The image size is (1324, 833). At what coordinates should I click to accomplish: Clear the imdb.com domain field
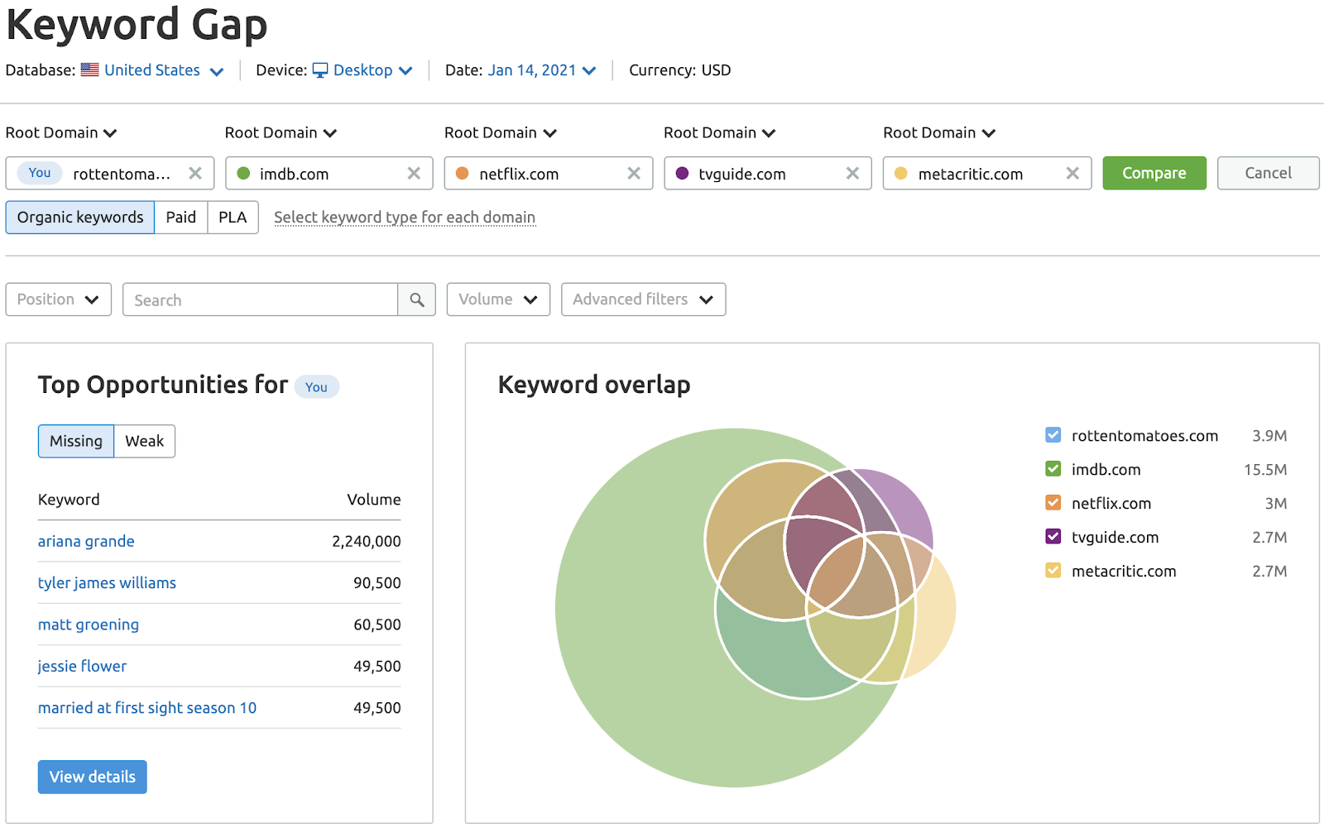tap(414, 173)
